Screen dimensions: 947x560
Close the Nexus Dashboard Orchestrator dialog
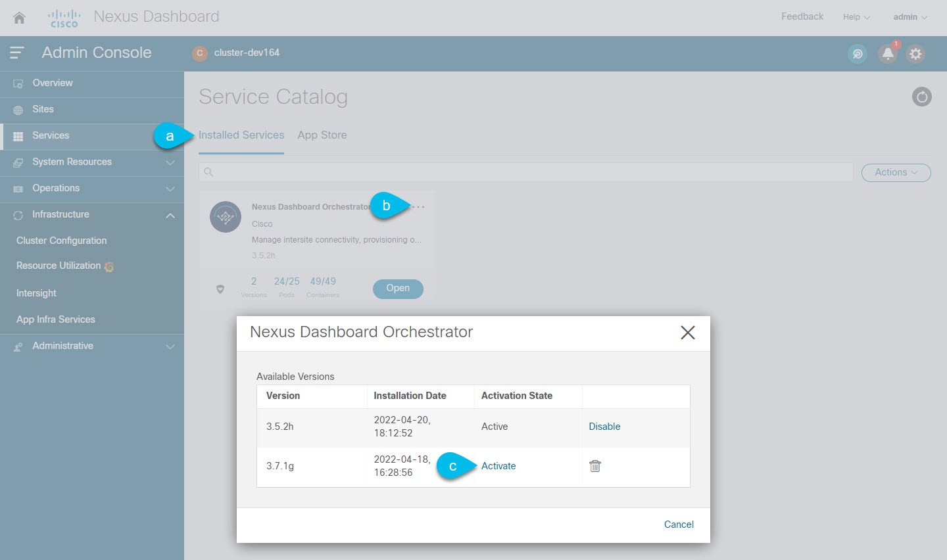click(688, 333)
